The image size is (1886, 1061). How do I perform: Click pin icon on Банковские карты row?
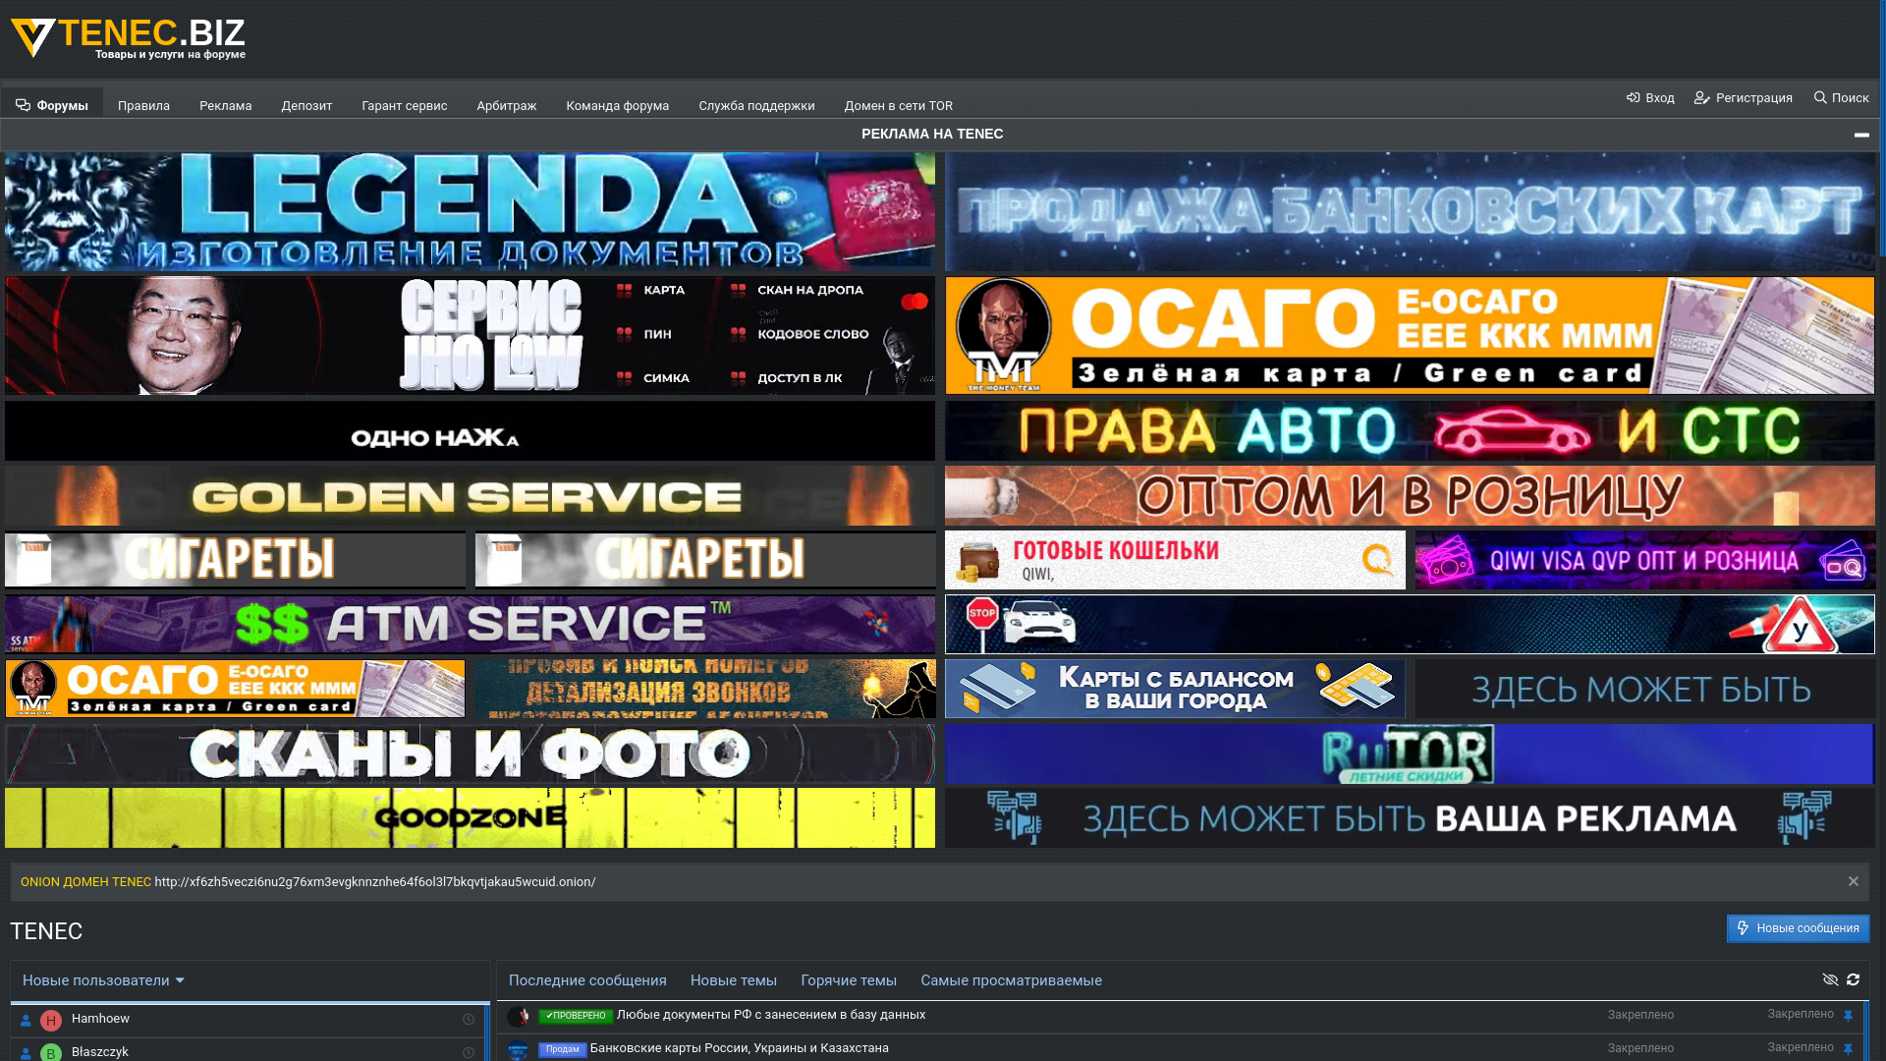click(x=1848, y=1049)
